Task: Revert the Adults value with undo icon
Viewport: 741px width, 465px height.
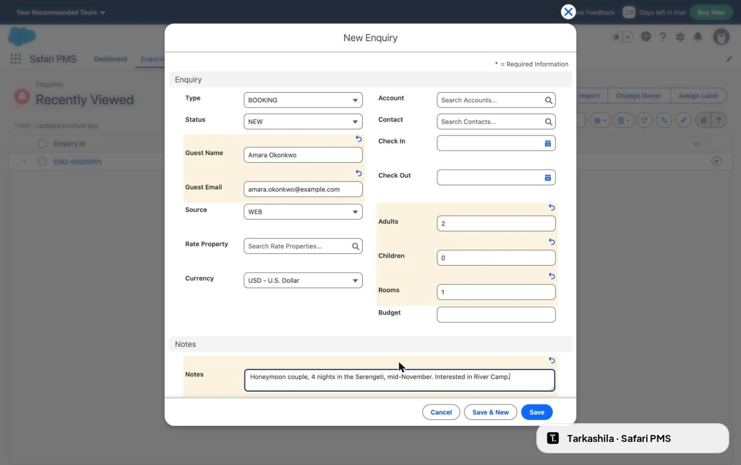Action: [x=552, y=207]
